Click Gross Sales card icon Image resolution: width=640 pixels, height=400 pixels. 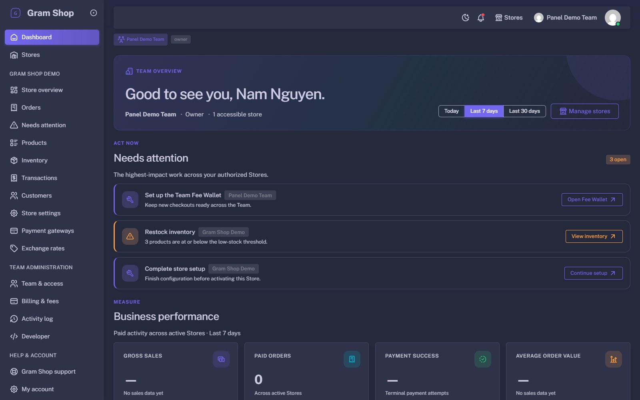(x=221, y=359)
